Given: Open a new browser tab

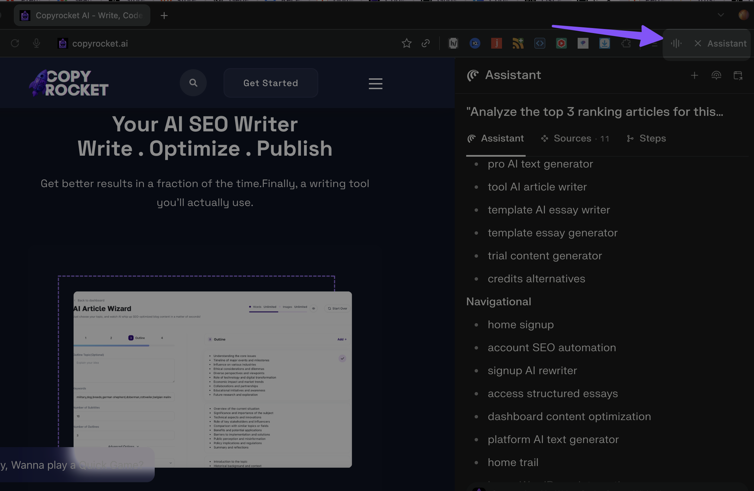Looking at the screenshot, I should click(x=164, y=16).
